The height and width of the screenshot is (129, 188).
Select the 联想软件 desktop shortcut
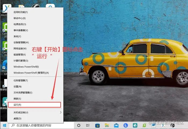(x=4, y=85)
